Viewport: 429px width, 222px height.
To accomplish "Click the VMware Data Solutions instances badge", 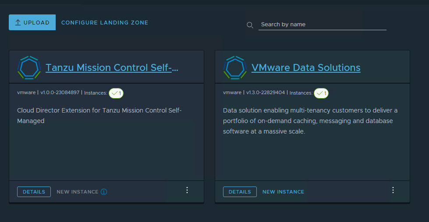I will [321, 93].
